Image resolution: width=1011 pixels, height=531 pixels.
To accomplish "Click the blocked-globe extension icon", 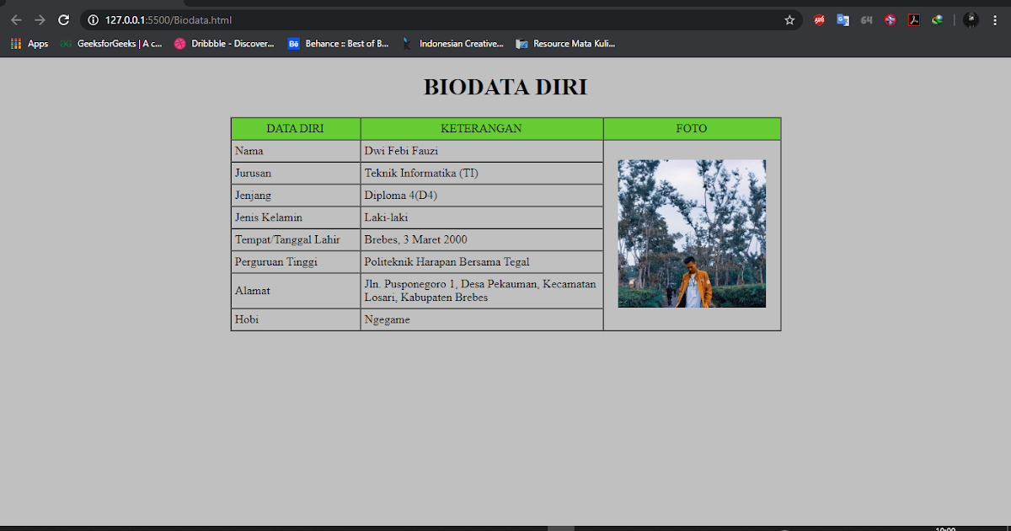I will 890,19.
